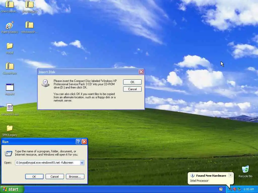Select the SM4JLegacy zip archive icon
This screenshot has height=193, width=258.
pyautogui.click(x=29, y=5)
